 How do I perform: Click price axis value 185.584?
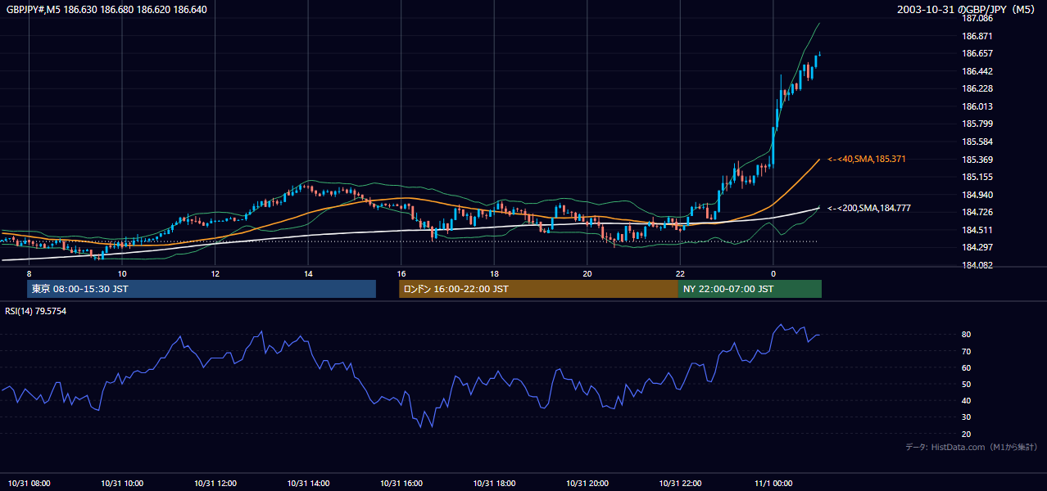[x=977, y=142]
